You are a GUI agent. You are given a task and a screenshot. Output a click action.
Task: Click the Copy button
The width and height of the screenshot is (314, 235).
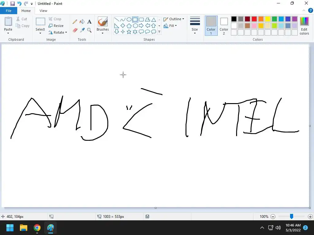click(x=23, y=26)
